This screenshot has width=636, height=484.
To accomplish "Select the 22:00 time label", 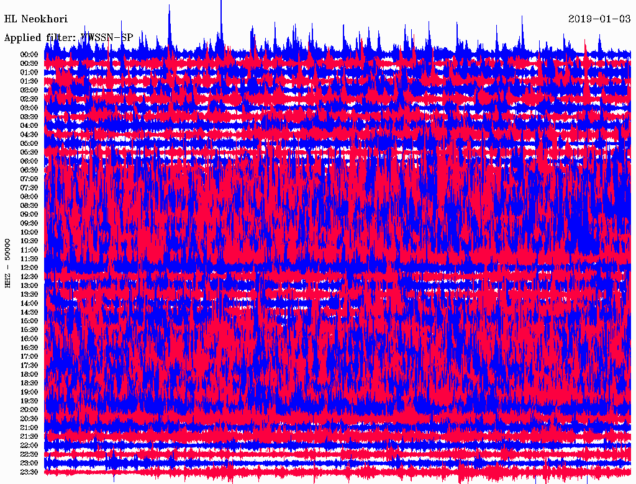I will 29,446.
